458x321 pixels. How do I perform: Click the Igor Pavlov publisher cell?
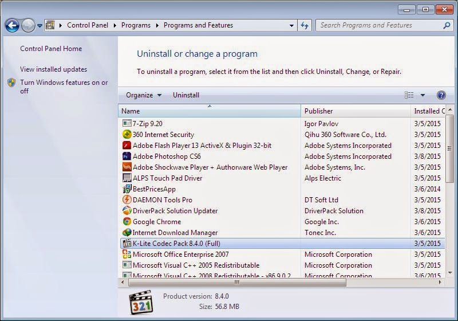[321, 124]
